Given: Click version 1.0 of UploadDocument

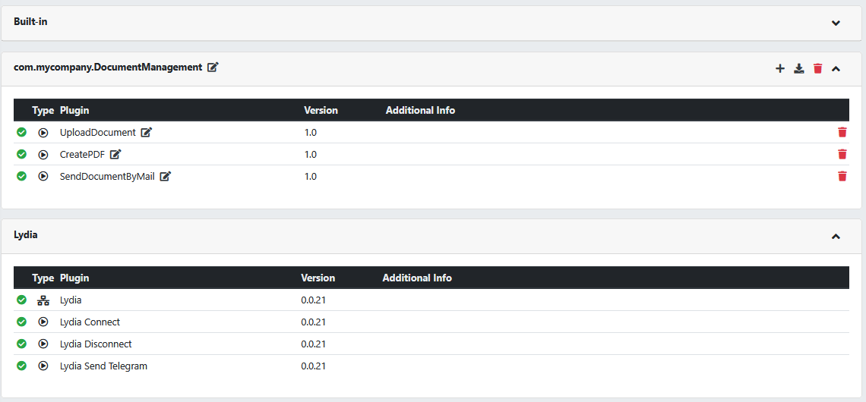Looking at the screenshot, I should (311, 132).
